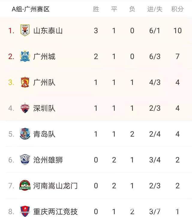Click the Shandong Taishan team crest icon

pyautogui.click(x=25, y=30)
